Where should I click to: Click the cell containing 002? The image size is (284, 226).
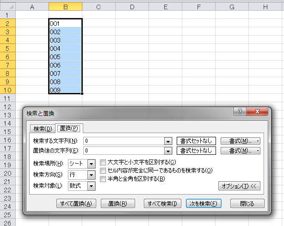click(65, 32)
